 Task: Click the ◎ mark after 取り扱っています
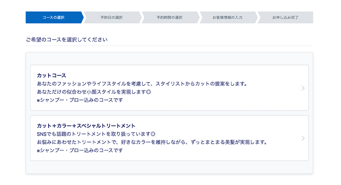[x=153, y=134]
